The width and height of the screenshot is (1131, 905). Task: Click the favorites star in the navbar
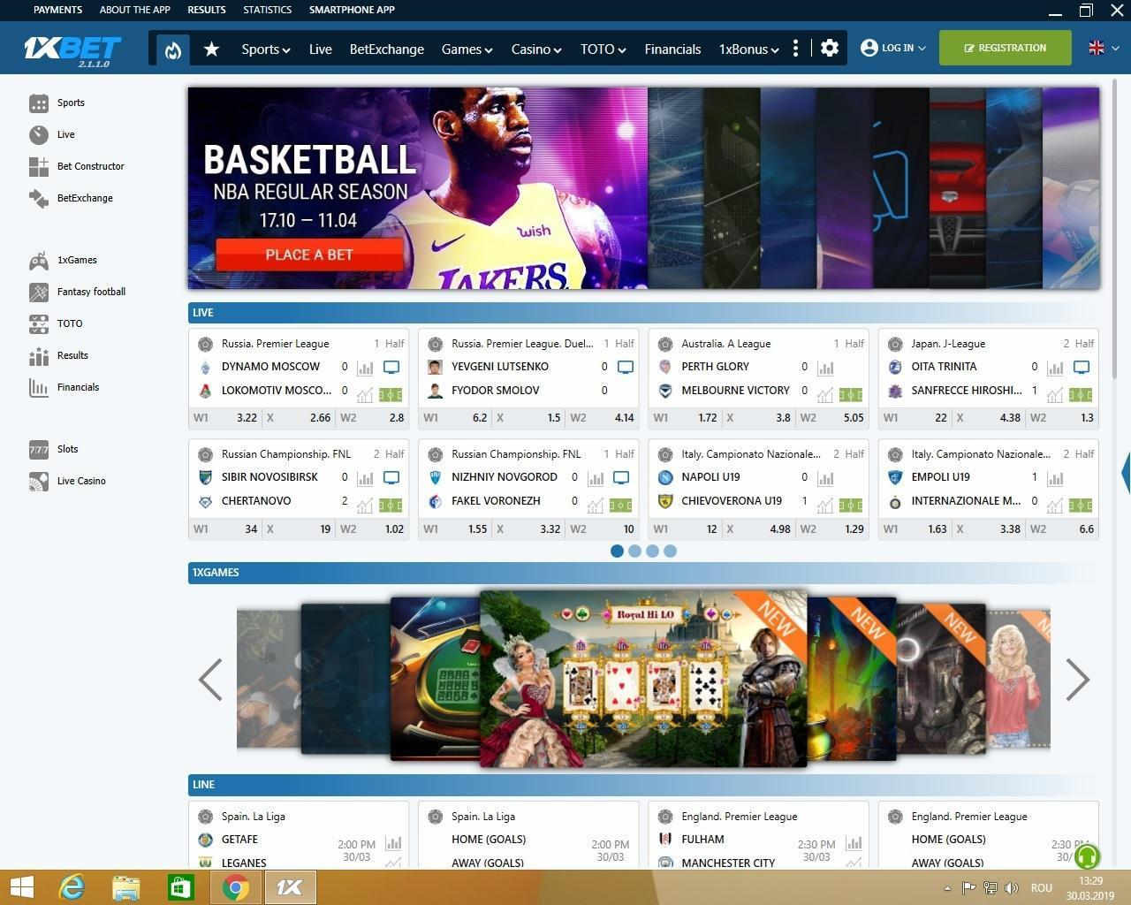click(x=211, y=49)
